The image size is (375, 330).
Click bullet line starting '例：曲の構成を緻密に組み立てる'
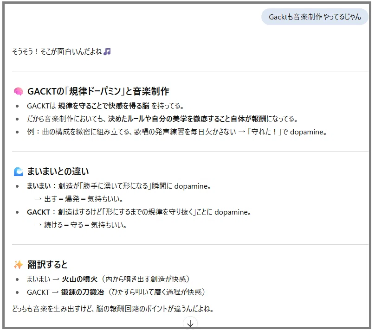(177, 132)
